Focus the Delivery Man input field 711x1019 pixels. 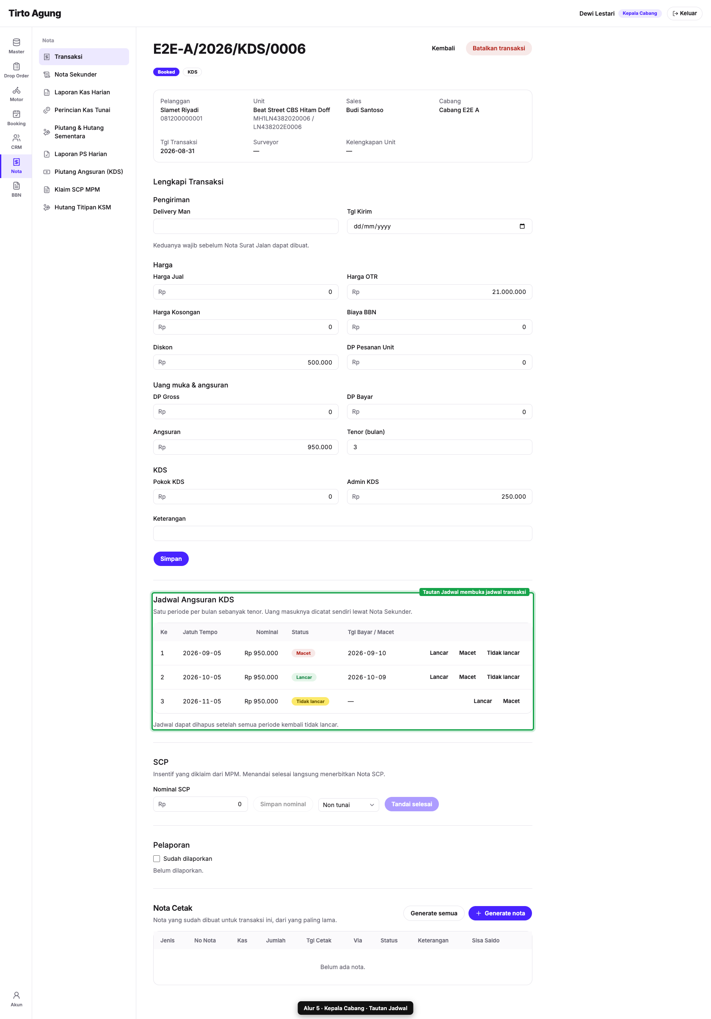point(245,226)
